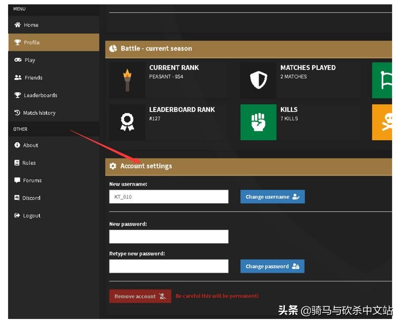Click the New username: label
Viewport: 402px width, 325px height.
[x=128, y=184]
